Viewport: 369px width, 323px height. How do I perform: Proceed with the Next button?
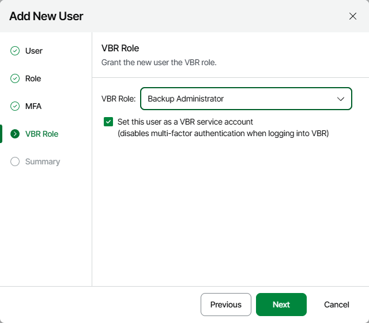[x=281, y=305]
